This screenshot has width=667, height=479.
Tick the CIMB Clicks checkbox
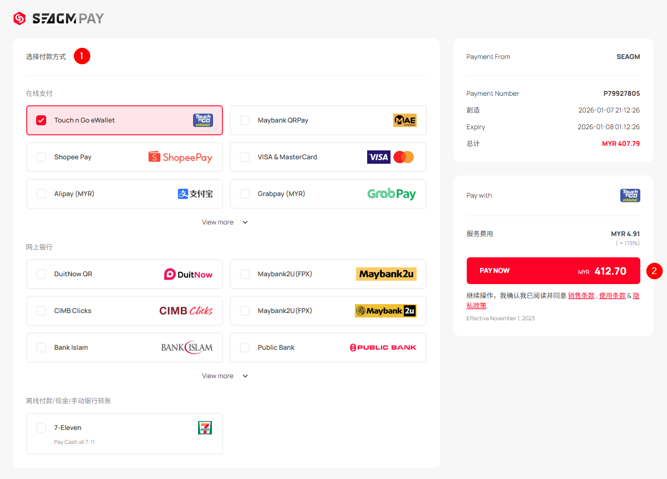coord(41,311)
